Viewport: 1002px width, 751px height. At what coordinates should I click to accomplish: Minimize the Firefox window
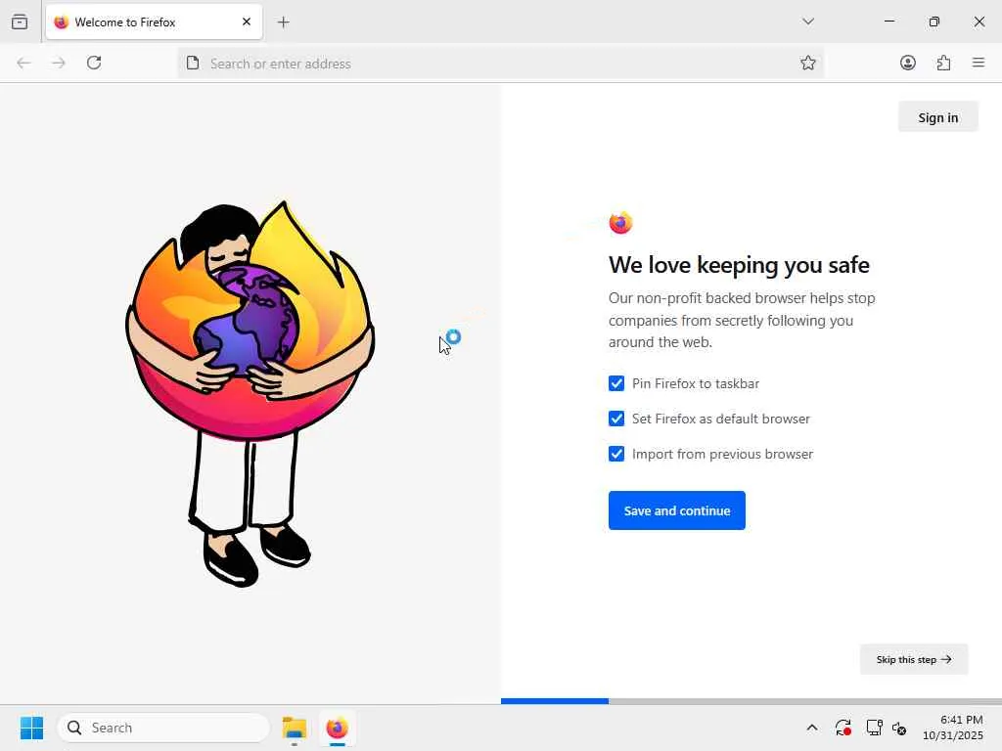click(888, 22)
